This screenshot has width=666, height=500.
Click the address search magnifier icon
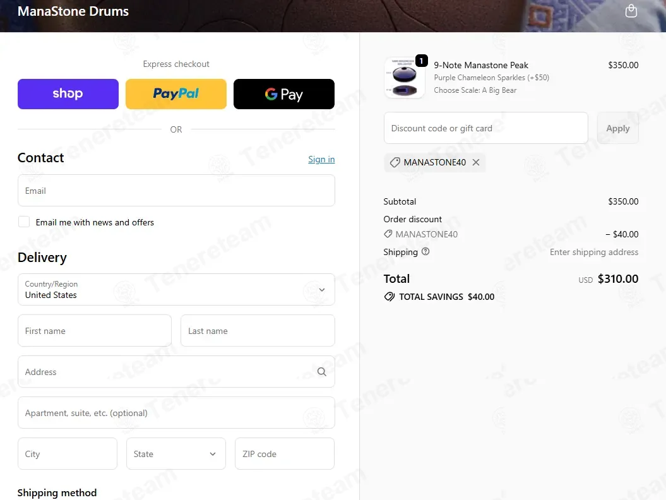click(321, 372)
